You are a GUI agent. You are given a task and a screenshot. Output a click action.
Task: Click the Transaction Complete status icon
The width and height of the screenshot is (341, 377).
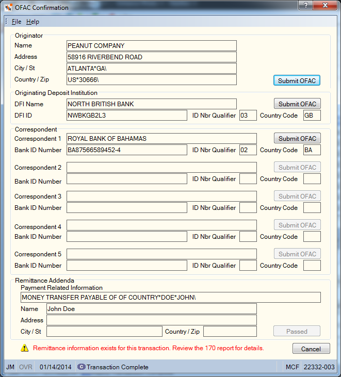(x=81, y=367)
